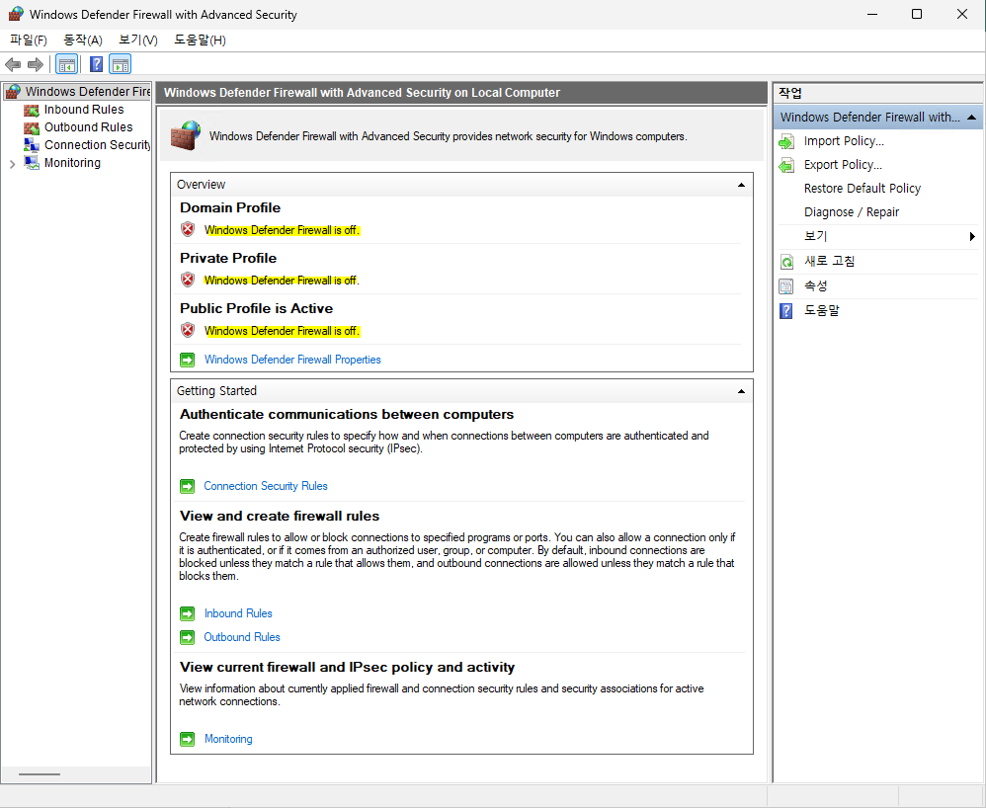
Task: Collapse the Overview section
Action: pyautogui.click(x=741, y=185)
